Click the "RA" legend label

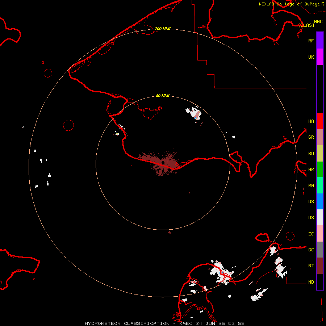[x=311, y=185]
